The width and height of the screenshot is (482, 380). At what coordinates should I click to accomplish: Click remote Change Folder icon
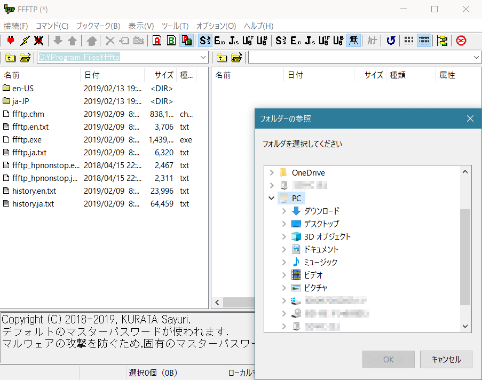(236, 57)
